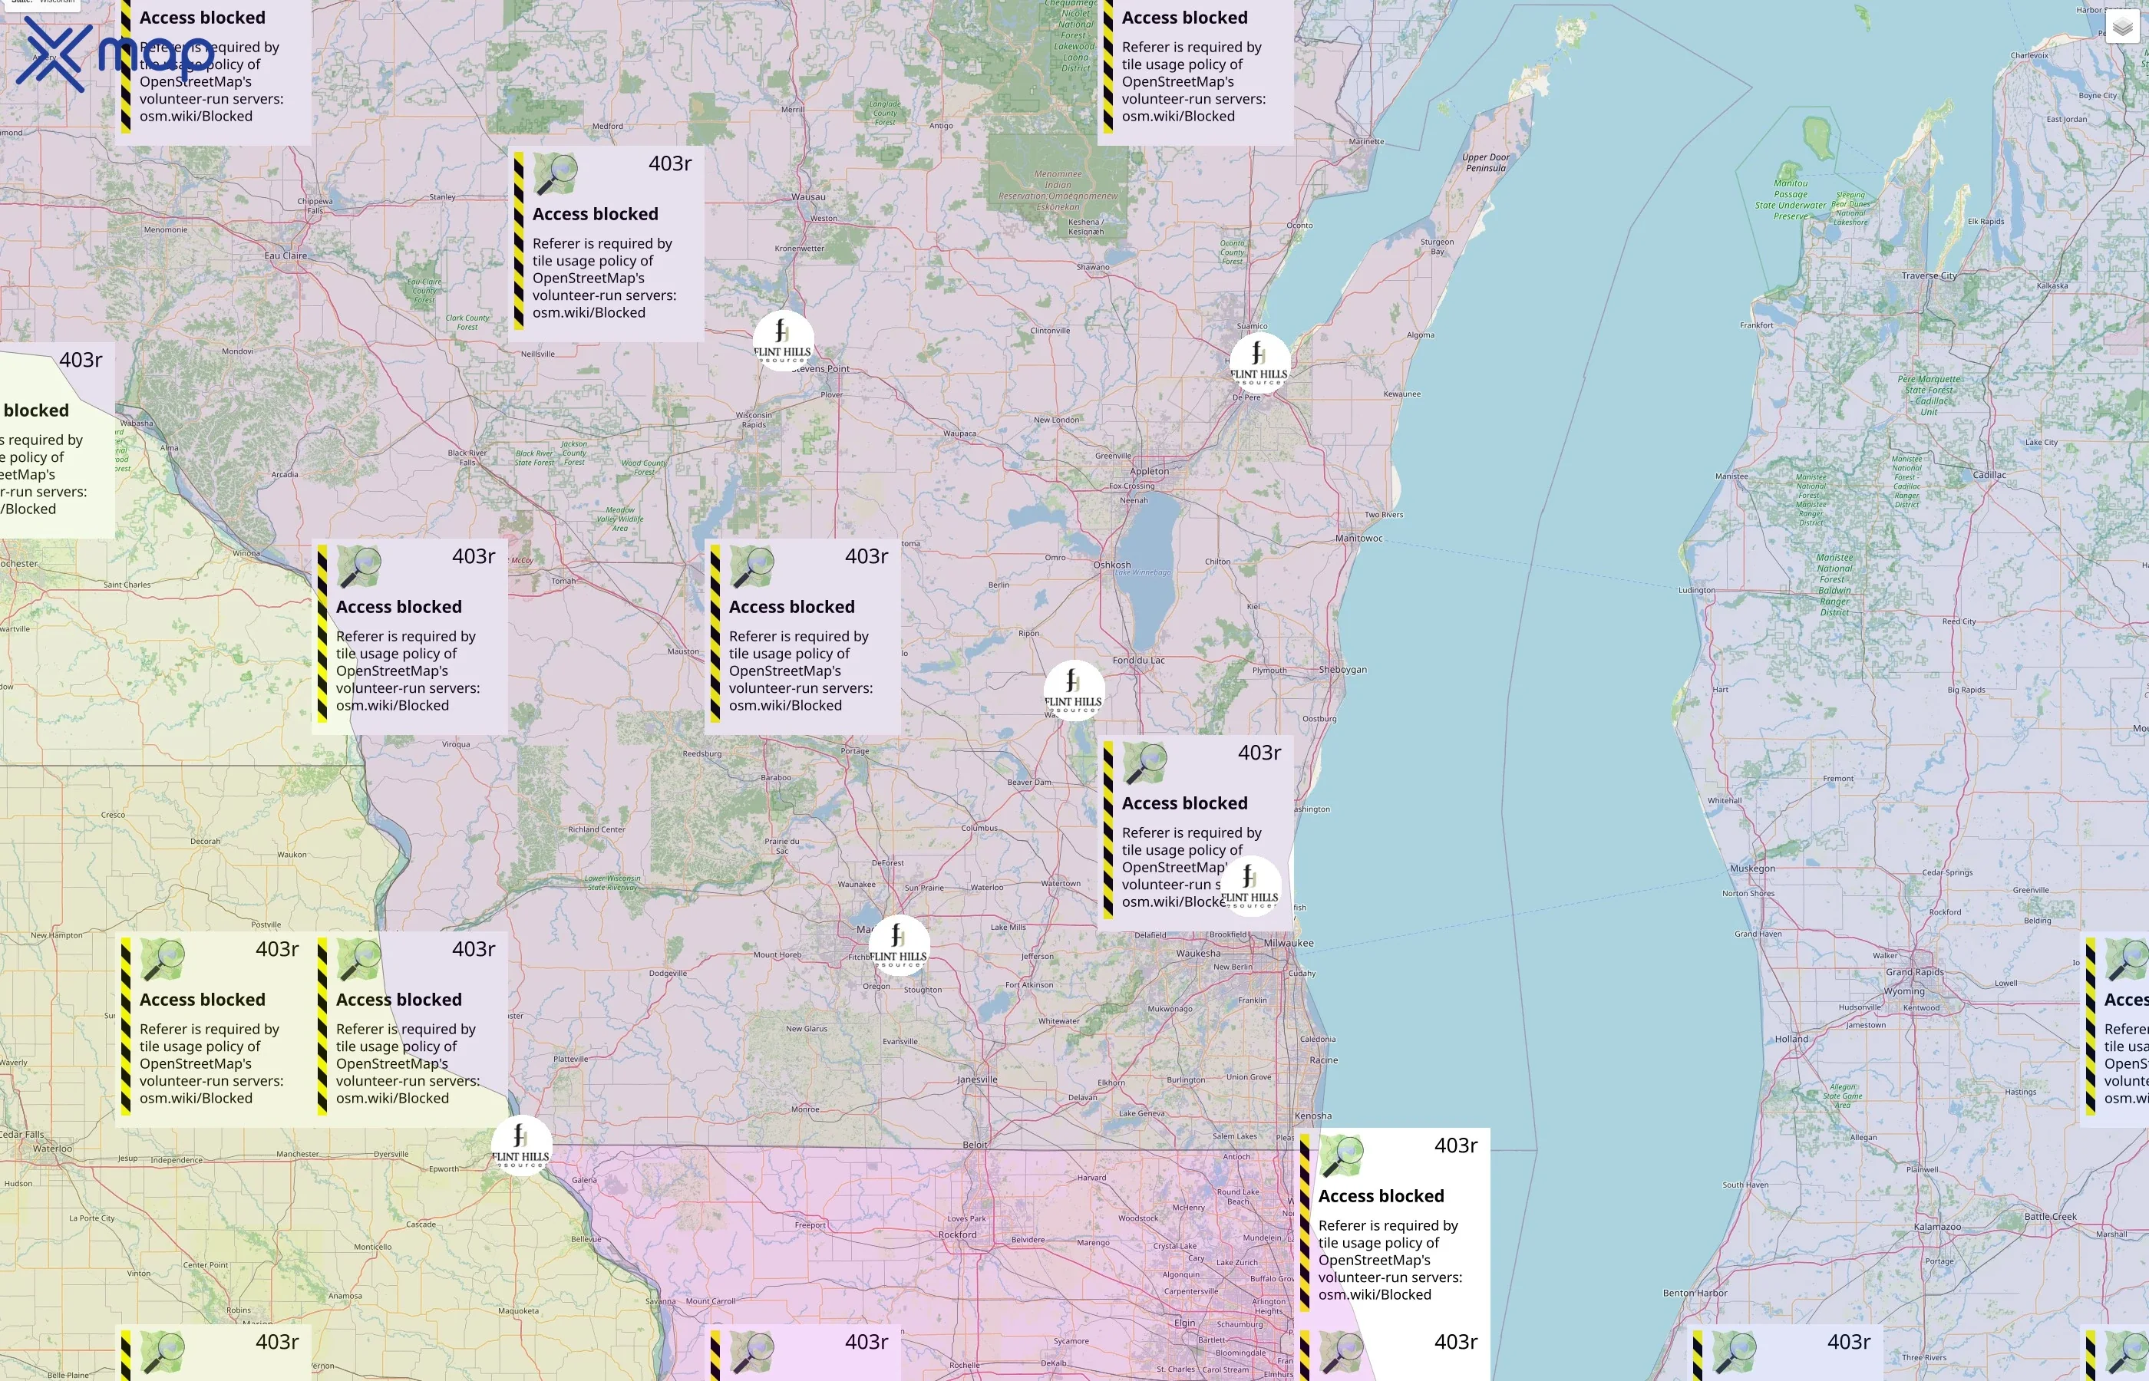Screen dimensions: 2149x1381
Task: Click the Muskegon city label
Action: click(x=1751, y=868)
